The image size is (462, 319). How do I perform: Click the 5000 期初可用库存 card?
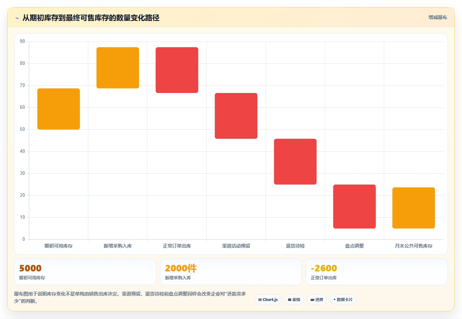(x=85, y=272)
